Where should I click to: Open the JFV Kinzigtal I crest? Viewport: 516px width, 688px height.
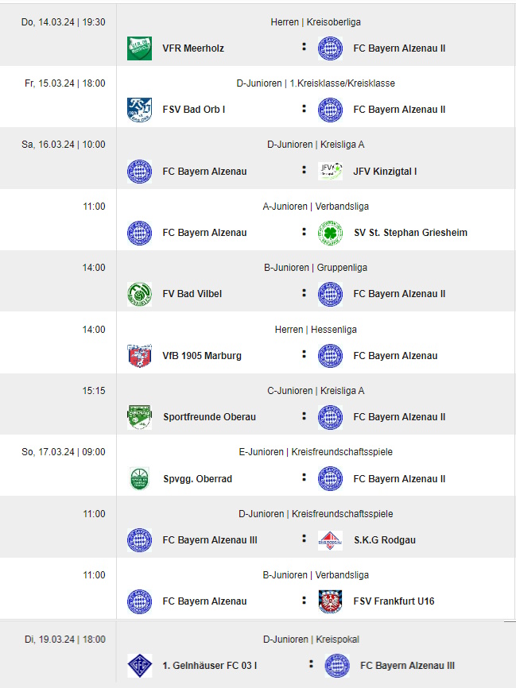330,171
